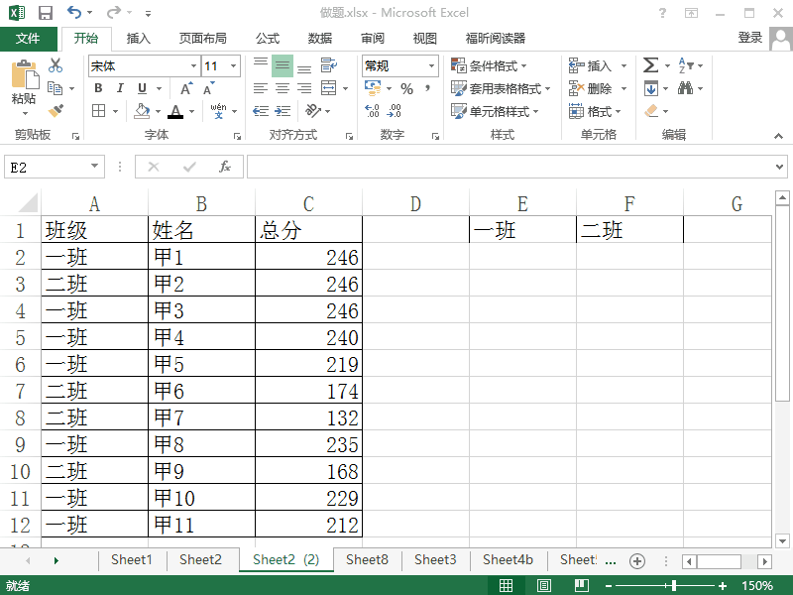This screenshot has height=595, width=793.
Task: Expand the Name Box dropdown arrow
Action: (x=94, y=166)
